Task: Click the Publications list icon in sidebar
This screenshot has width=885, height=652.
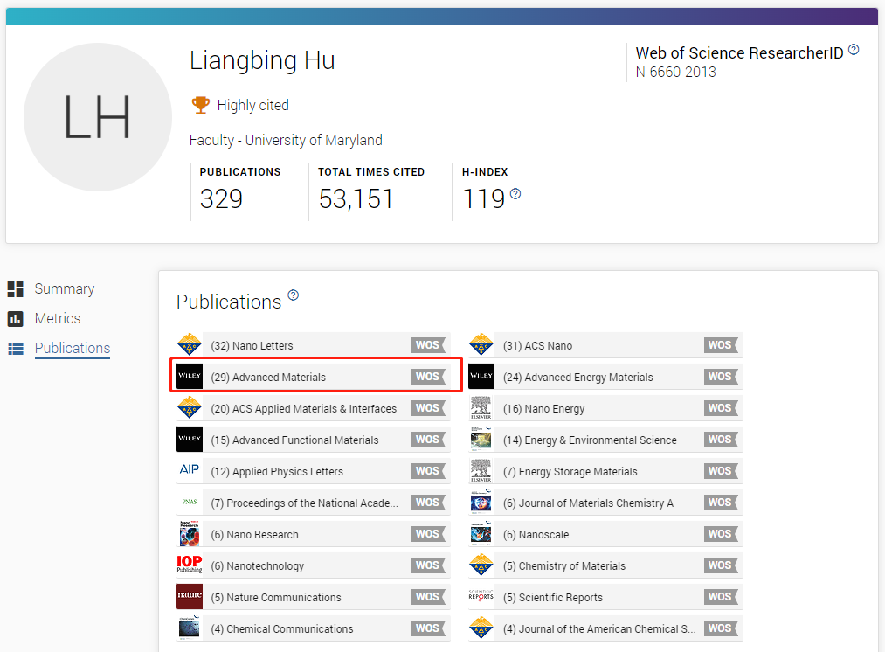Action: [15, 349]
